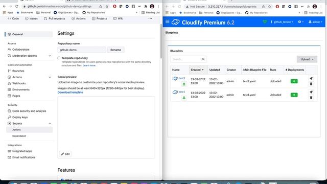Open Integrated apps settings
The image size is (327, 184).
[22, 151]
